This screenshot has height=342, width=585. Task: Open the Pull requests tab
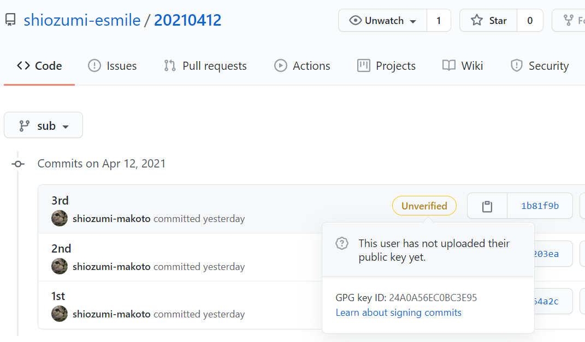[205, 66]
